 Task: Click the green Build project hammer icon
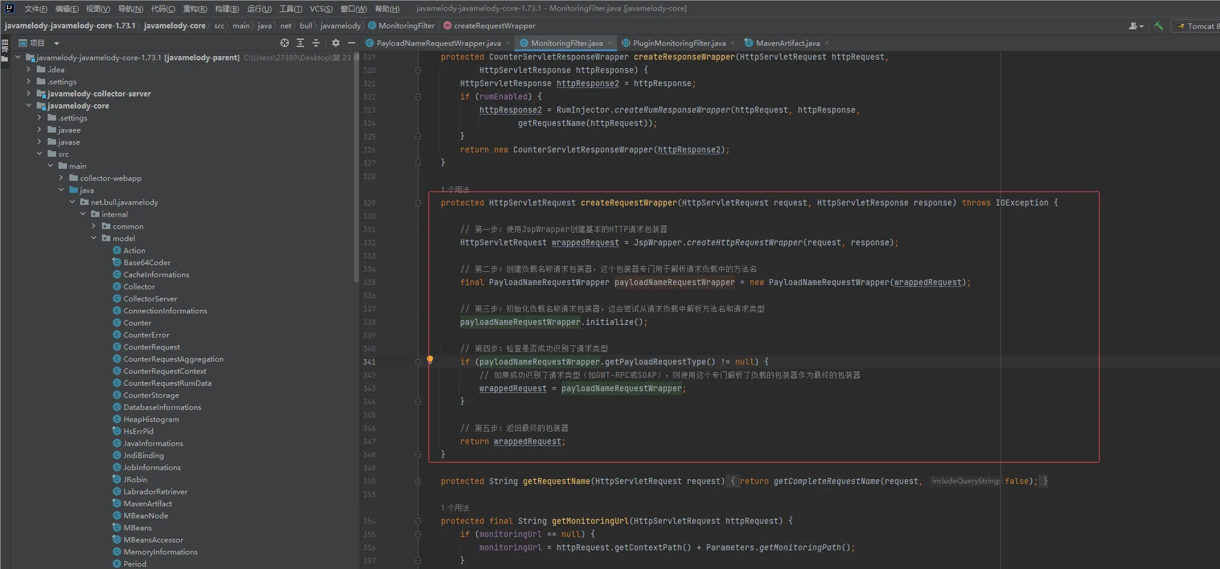[1158, 26]
